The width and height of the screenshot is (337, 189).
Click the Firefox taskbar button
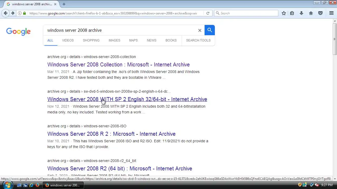[x=64, y=185]
